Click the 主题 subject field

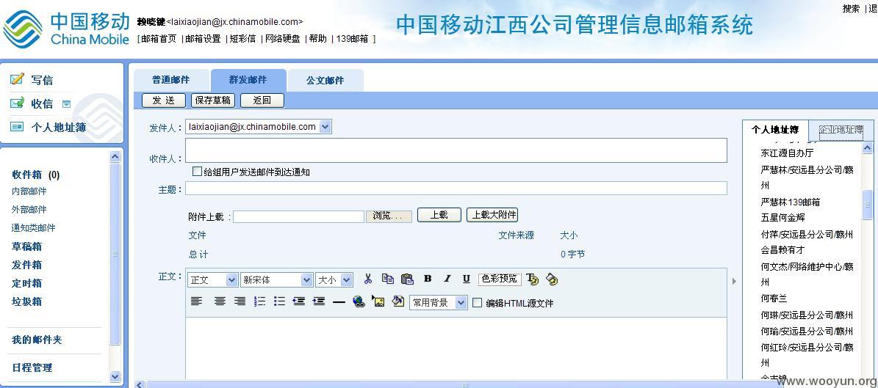click(x=456, y=188)
